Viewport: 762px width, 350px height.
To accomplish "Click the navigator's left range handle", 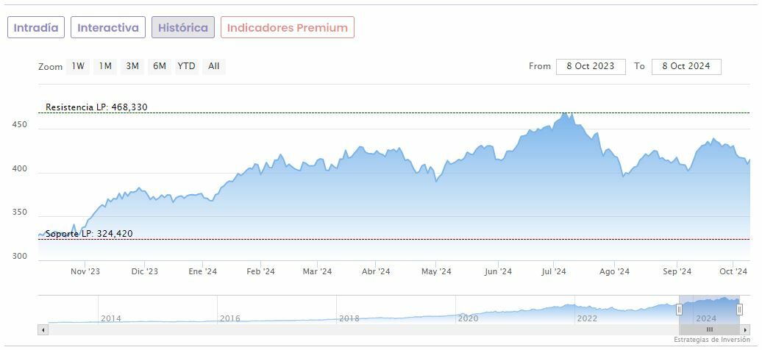I will pos(679,310).
